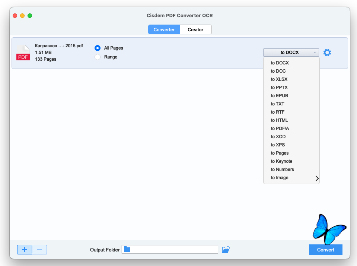Switch to the Creator tab

coord(195,30)
